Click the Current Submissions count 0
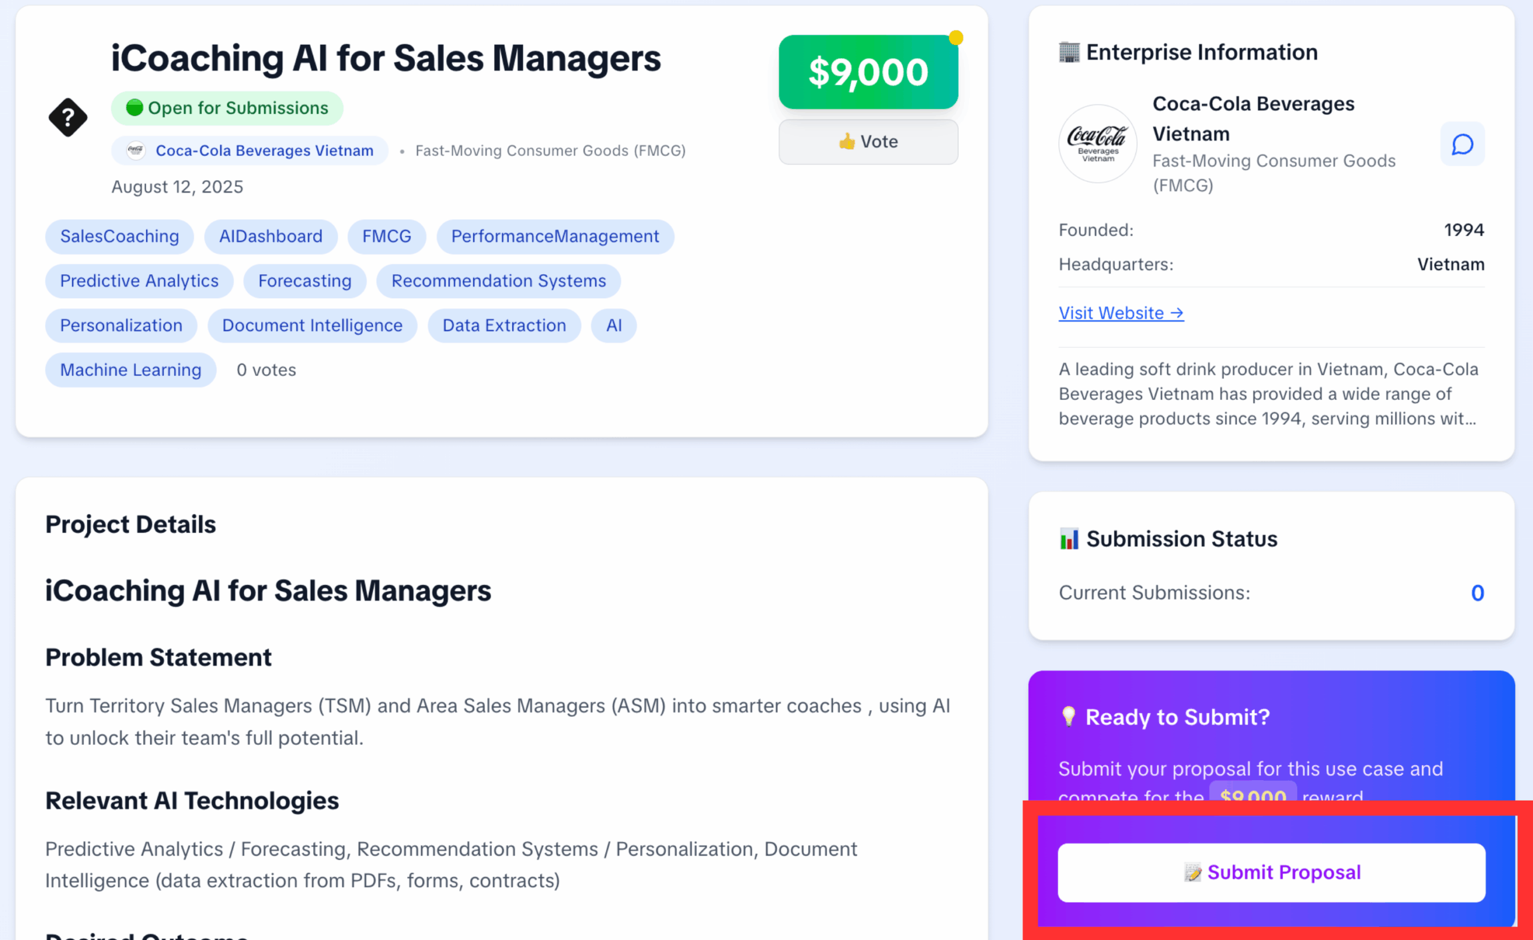 (x=1477, y=593)
